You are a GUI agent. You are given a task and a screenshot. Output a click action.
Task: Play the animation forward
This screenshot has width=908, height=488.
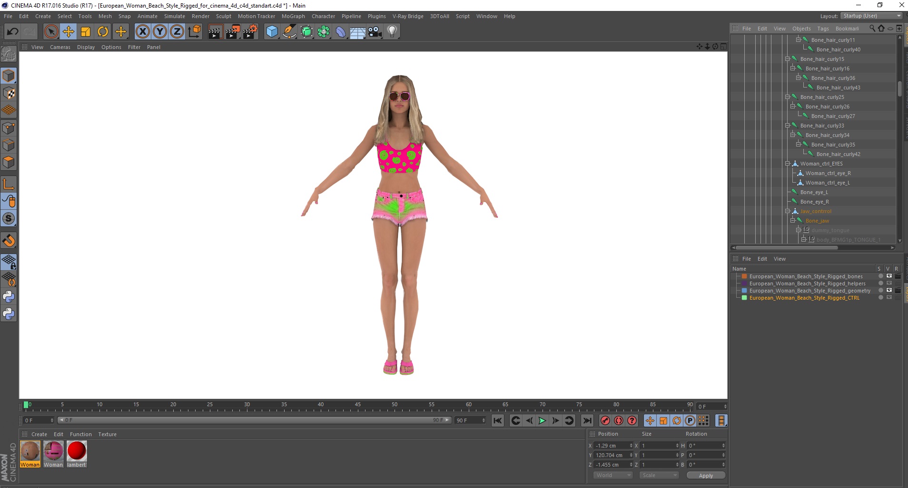click(542, 420)
